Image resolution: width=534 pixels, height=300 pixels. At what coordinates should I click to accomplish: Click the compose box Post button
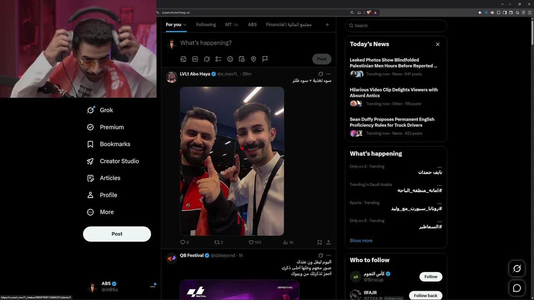point(322,59)
